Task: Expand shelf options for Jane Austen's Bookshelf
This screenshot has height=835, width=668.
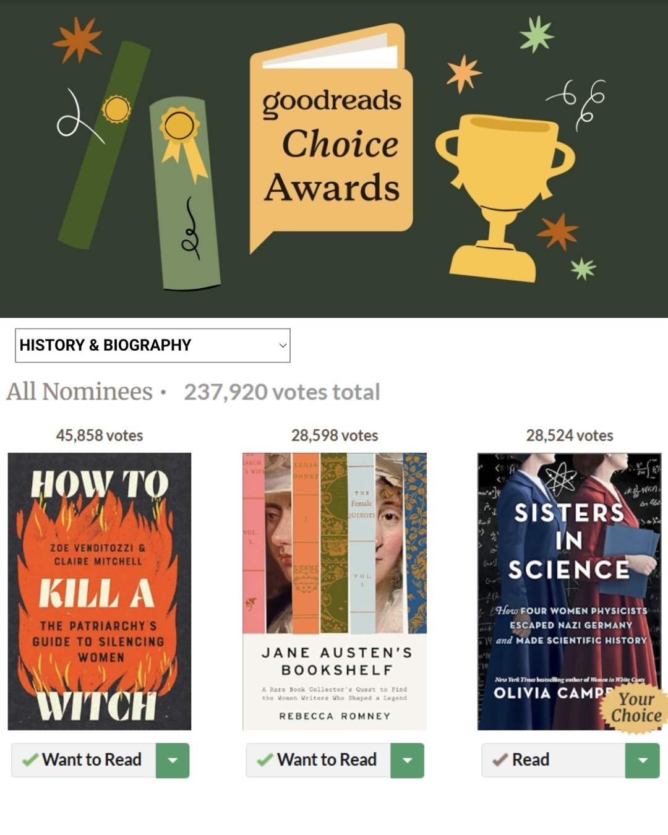Action: tap(408, 760)
